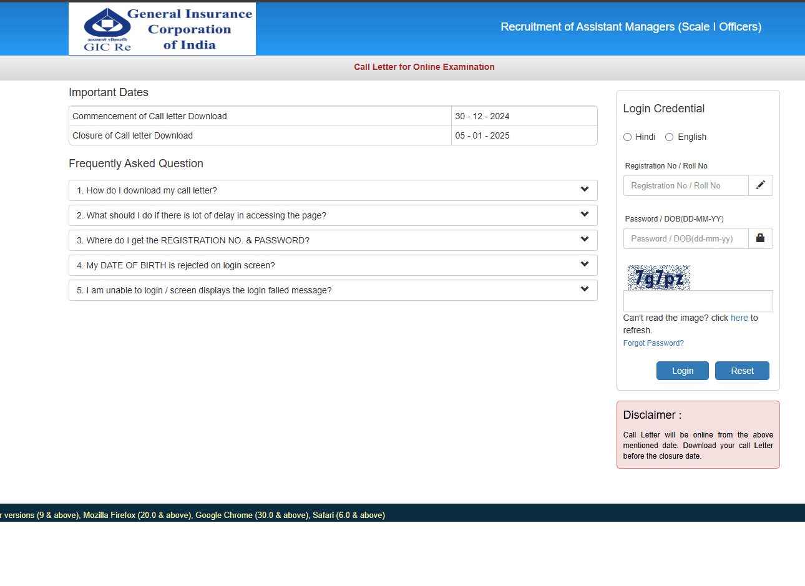Click 'here' link to refresh captcha
The image size is (805, 586).
coord(739,318)
